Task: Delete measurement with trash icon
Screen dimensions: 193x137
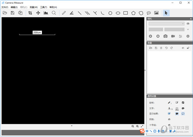Action: click(161, 48)
